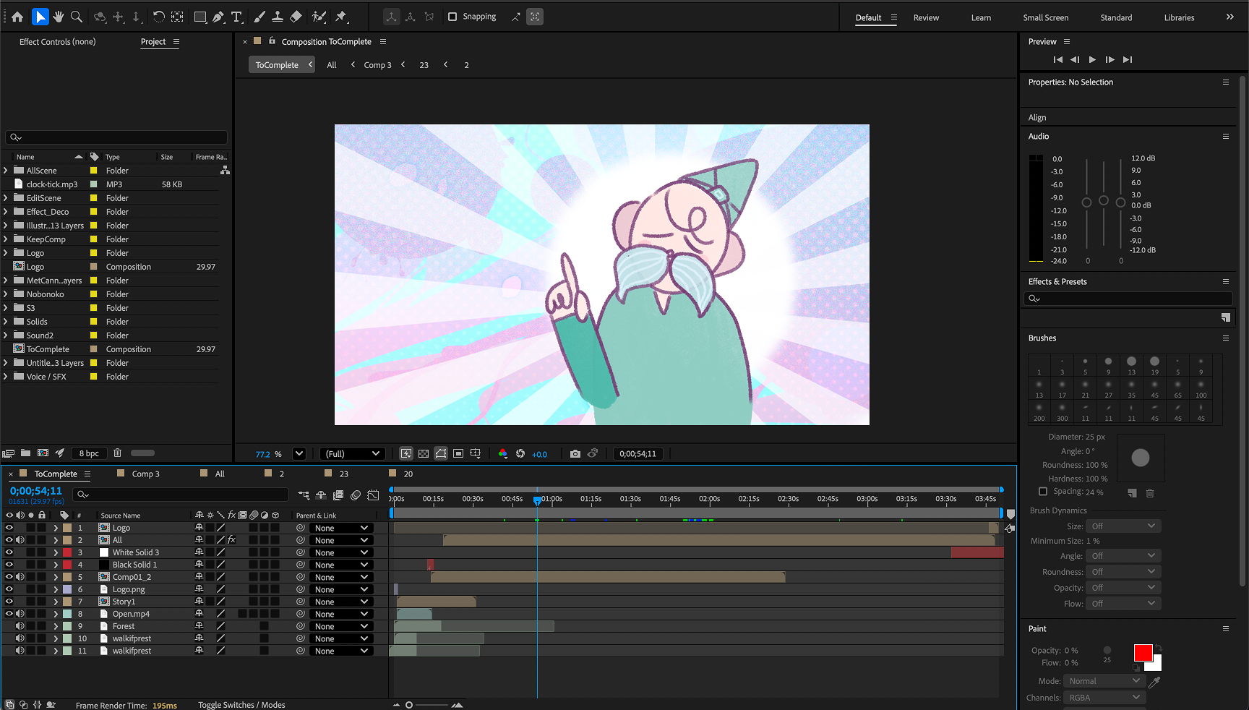
Task: Click Toggle Switches / Modes button
Action: pyautogui.click(x=241, y=705)
